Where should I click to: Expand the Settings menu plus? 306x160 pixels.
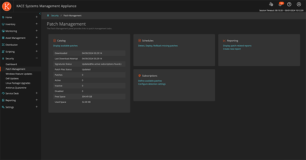tap(37, 107)
